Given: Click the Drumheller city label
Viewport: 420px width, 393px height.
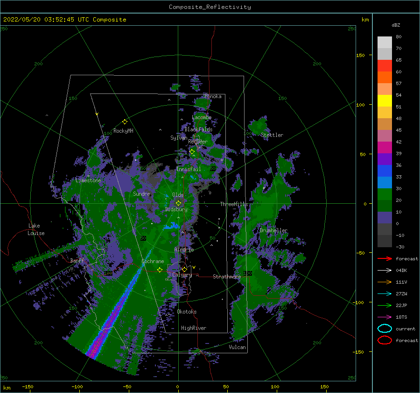Looking at the screenshot, I should click(273, 230).
